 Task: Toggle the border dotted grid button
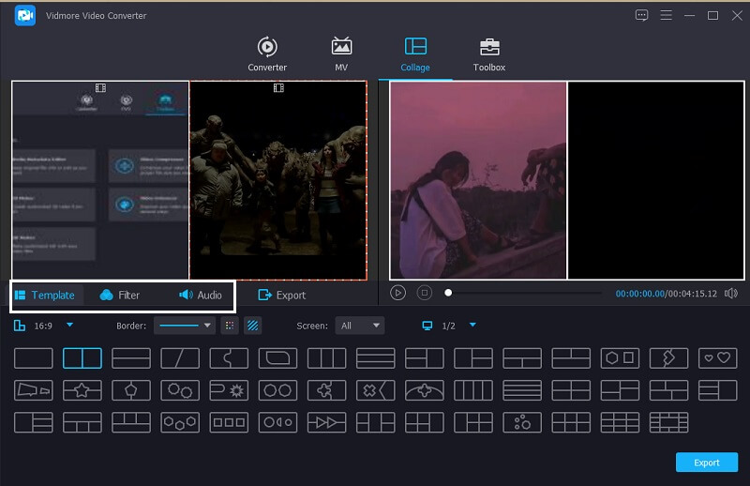pos(229,326)
